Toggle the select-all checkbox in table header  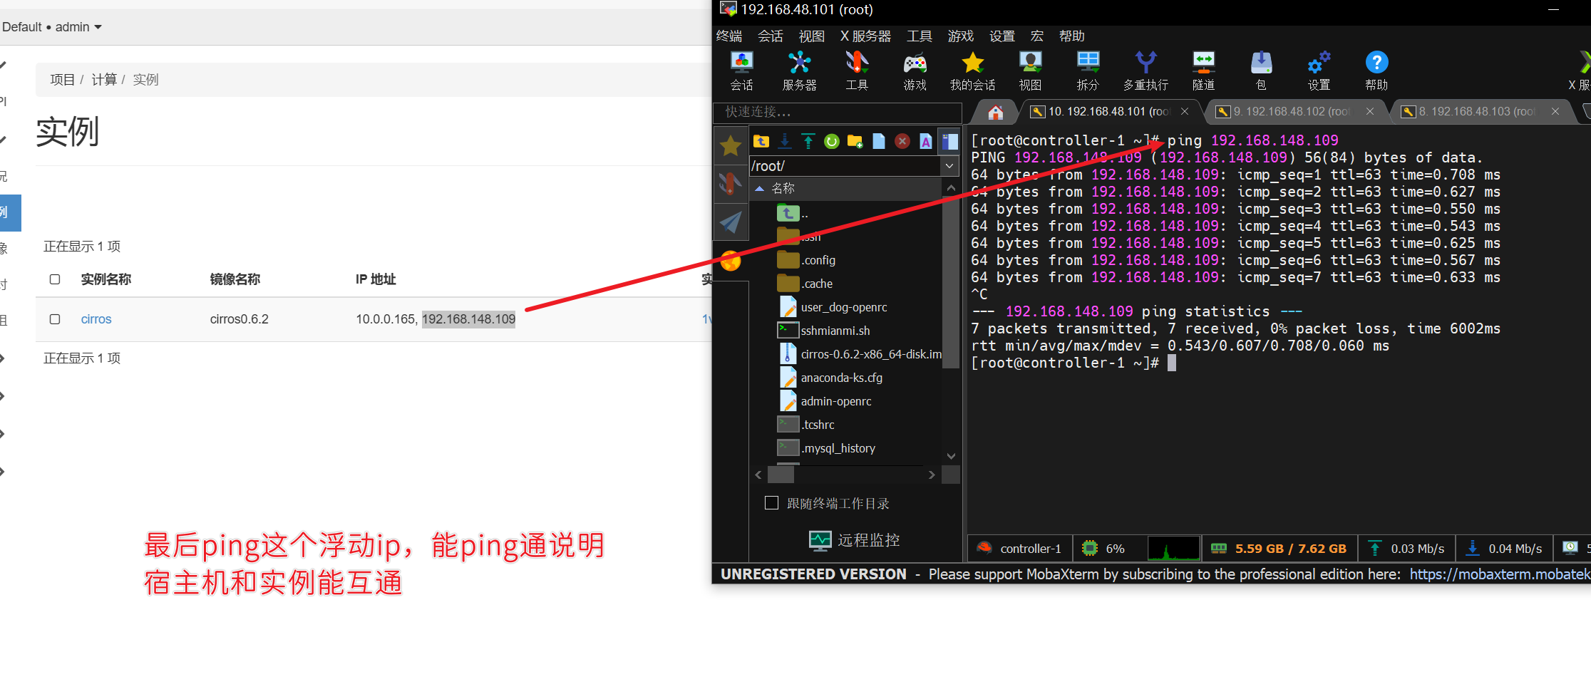pos(55,279)
